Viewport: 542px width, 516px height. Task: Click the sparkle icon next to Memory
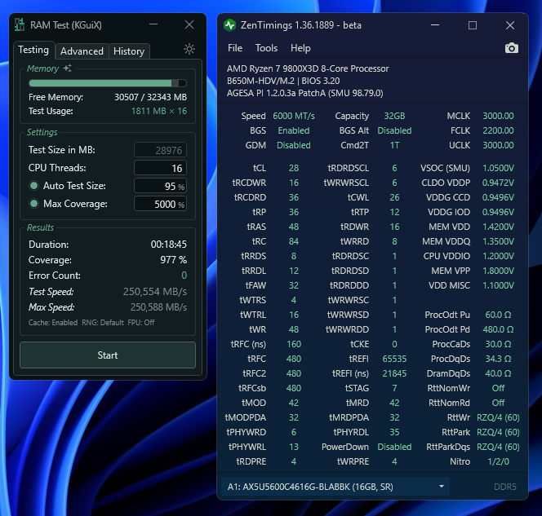click(68, 68)
